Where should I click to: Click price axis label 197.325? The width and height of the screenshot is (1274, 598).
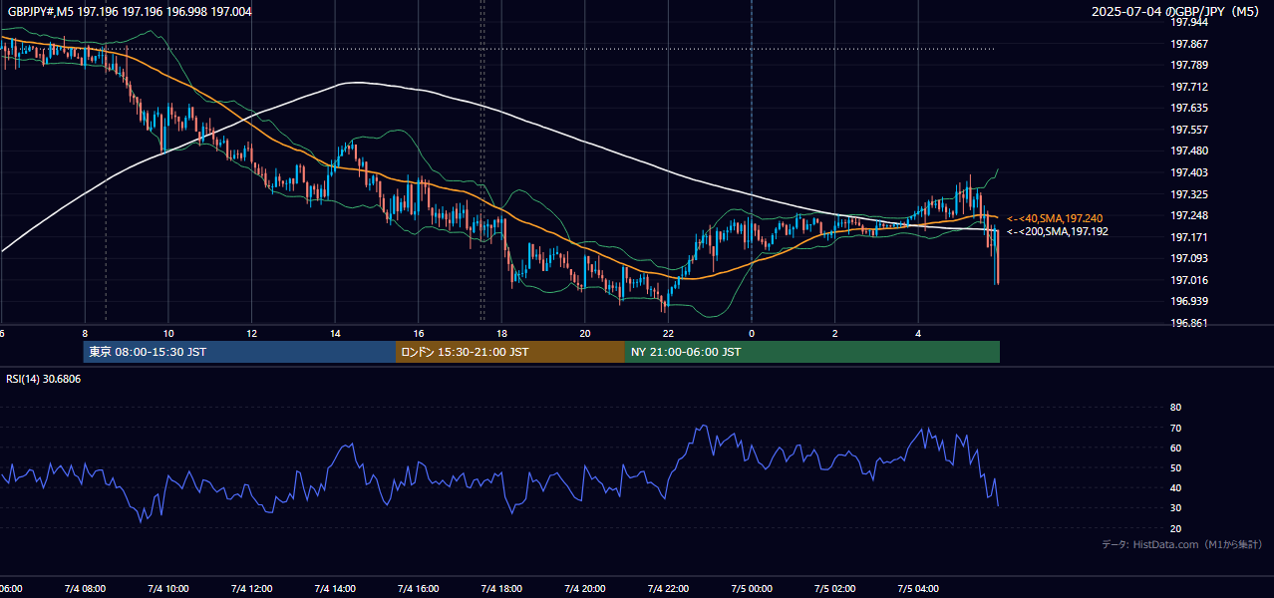pos(1188,194)
